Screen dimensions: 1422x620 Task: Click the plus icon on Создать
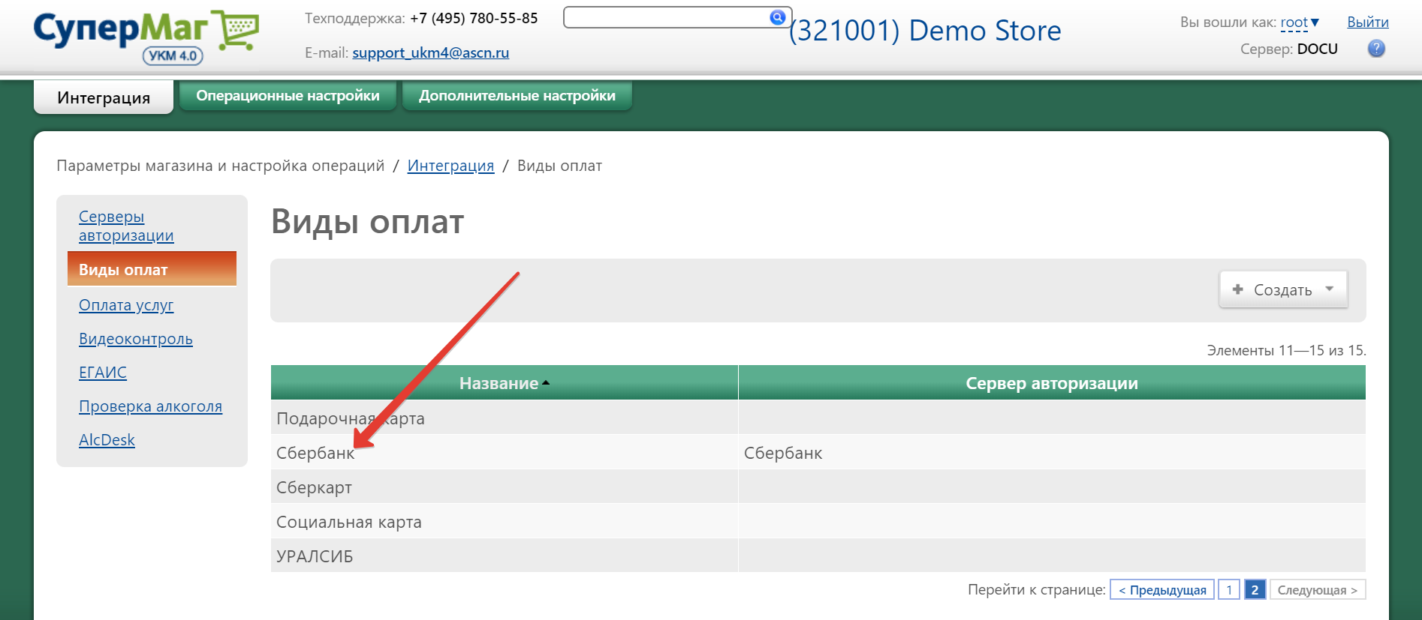click(1238, 289)
